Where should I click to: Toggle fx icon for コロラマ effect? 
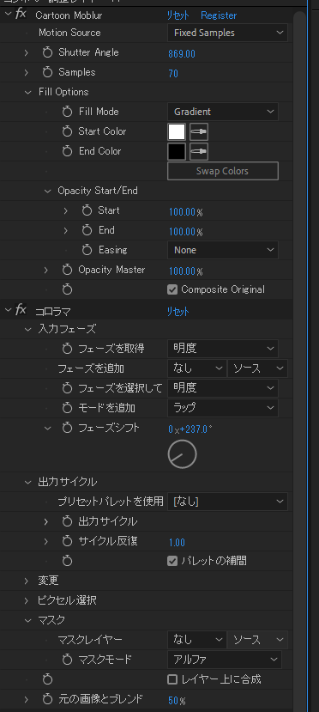21,310
